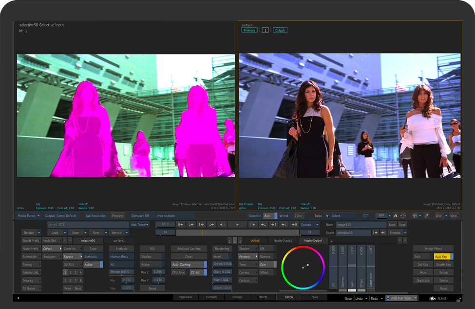Click the crowd_001 name input field
This screenshot has width=475, height=309.
tap(88, 225)
